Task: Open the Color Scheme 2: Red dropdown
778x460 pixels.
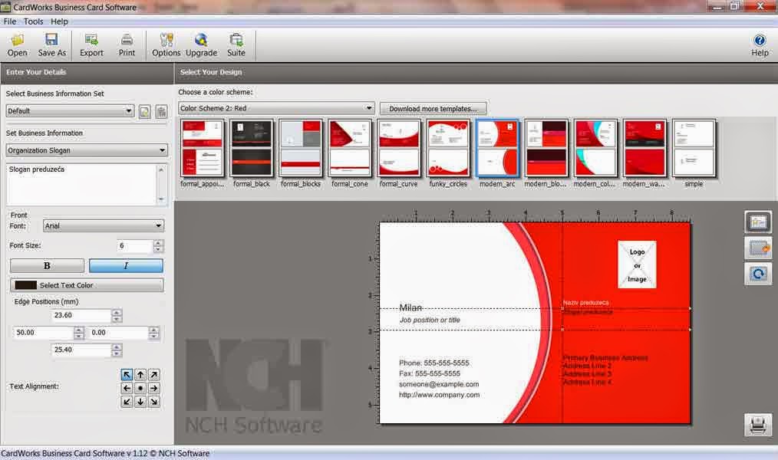Action: tap(276, 108)
